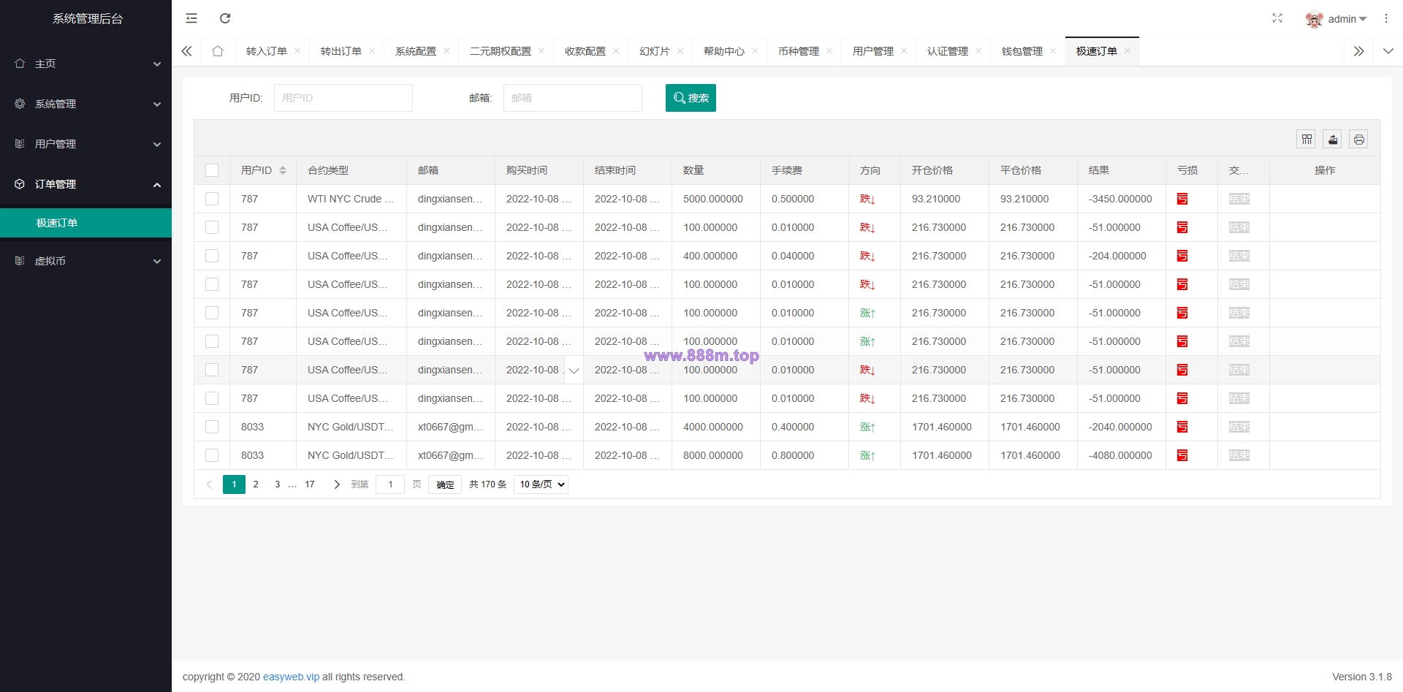Close the 转入订单 tab
The width and height of the screenshot is (1403, 692).
(297, 51)
